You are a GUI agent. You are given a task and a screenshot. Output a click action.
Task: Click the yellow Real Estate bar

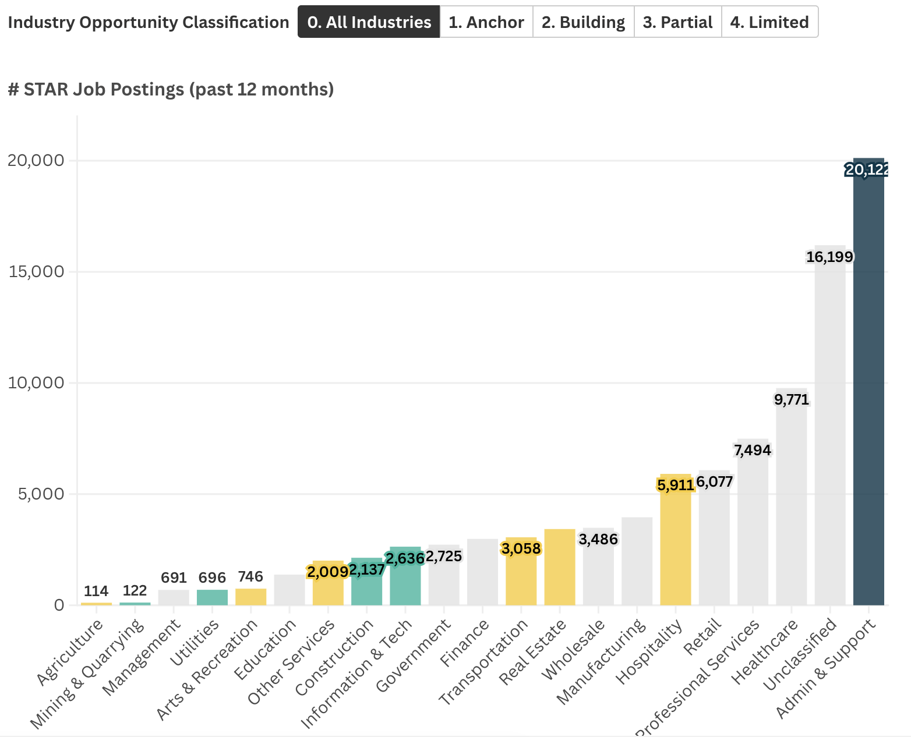560,567
